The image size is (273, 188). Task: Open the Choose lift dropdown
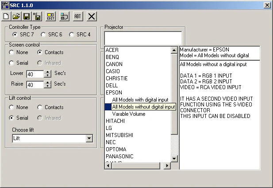[x=89, y=138]
